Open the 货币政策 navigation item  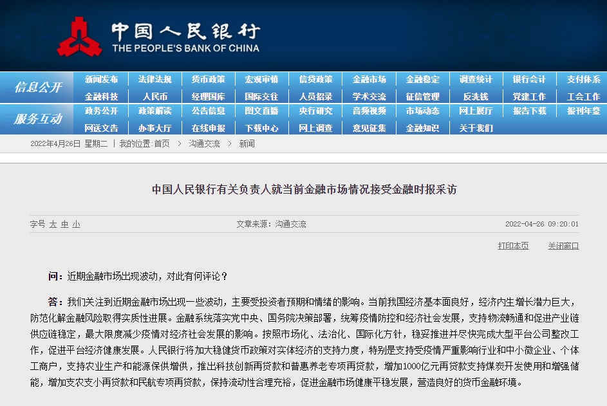208,80
